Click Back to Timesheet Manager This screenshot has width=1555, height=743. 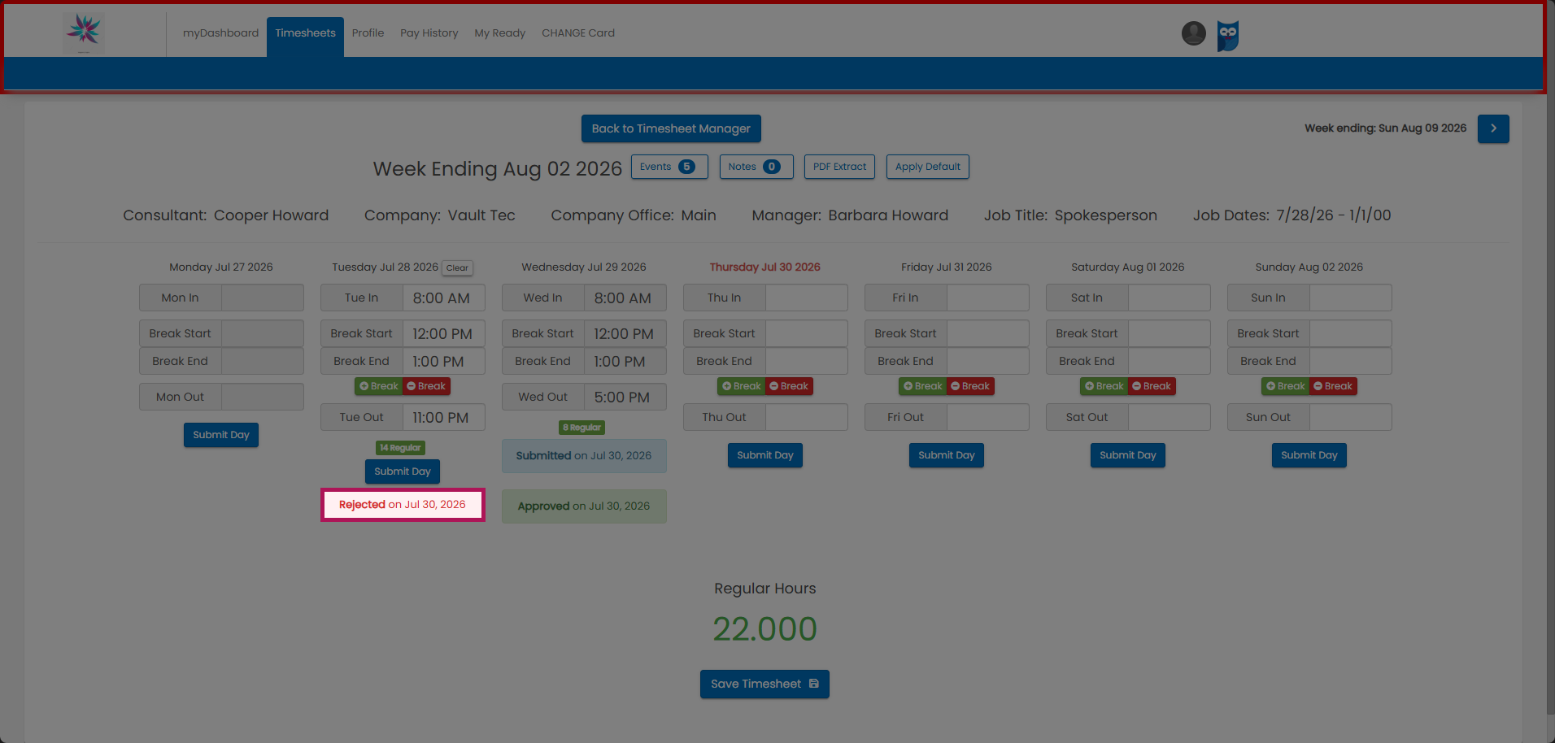[671, 128]
